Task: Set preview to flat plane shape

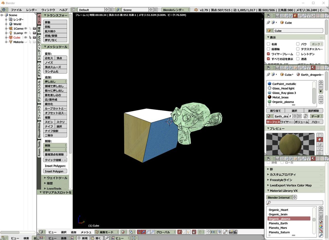Action: [x=320, y=135]
